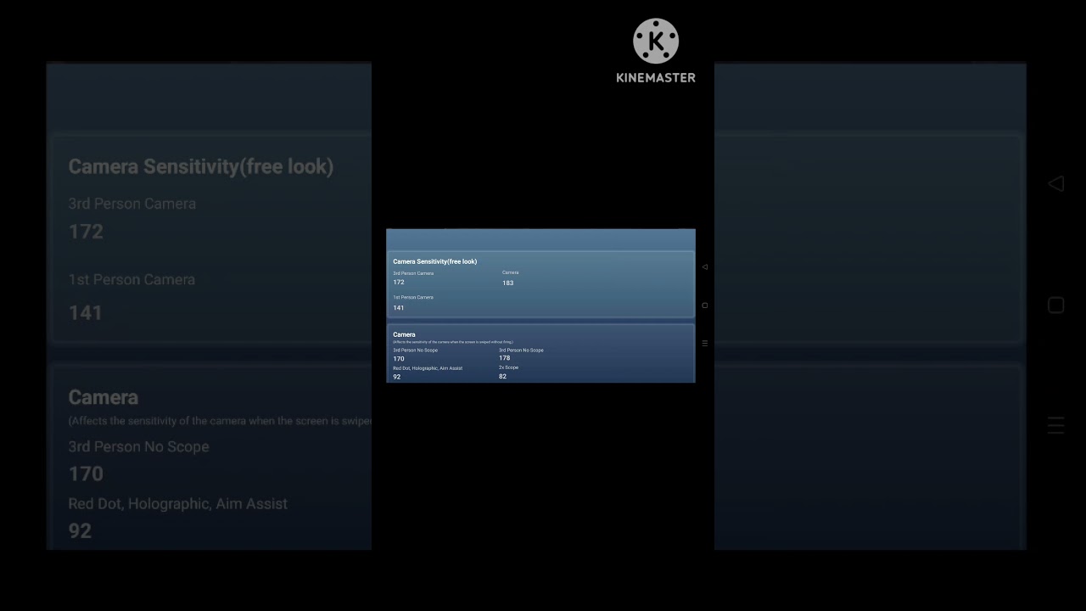
Task: Click the large blurred value 141
Action: [86, 313]
